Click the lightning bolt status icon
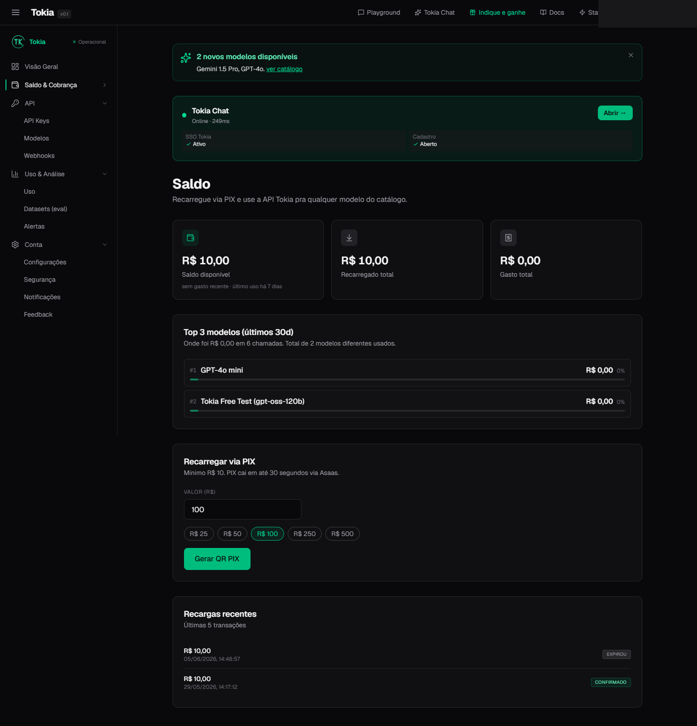 pos(582,12)
